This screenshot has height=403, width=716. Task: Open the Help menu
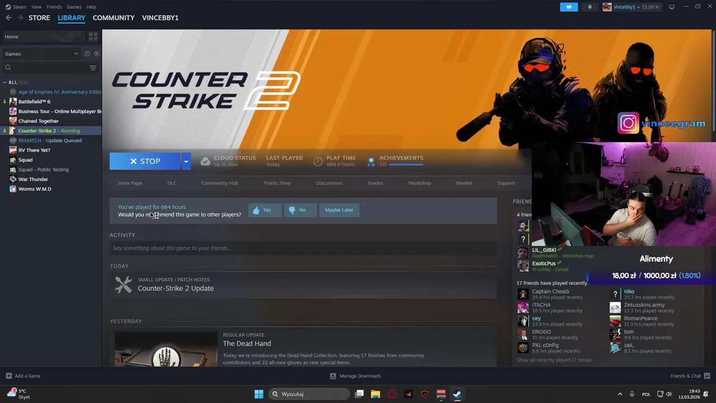91,7
